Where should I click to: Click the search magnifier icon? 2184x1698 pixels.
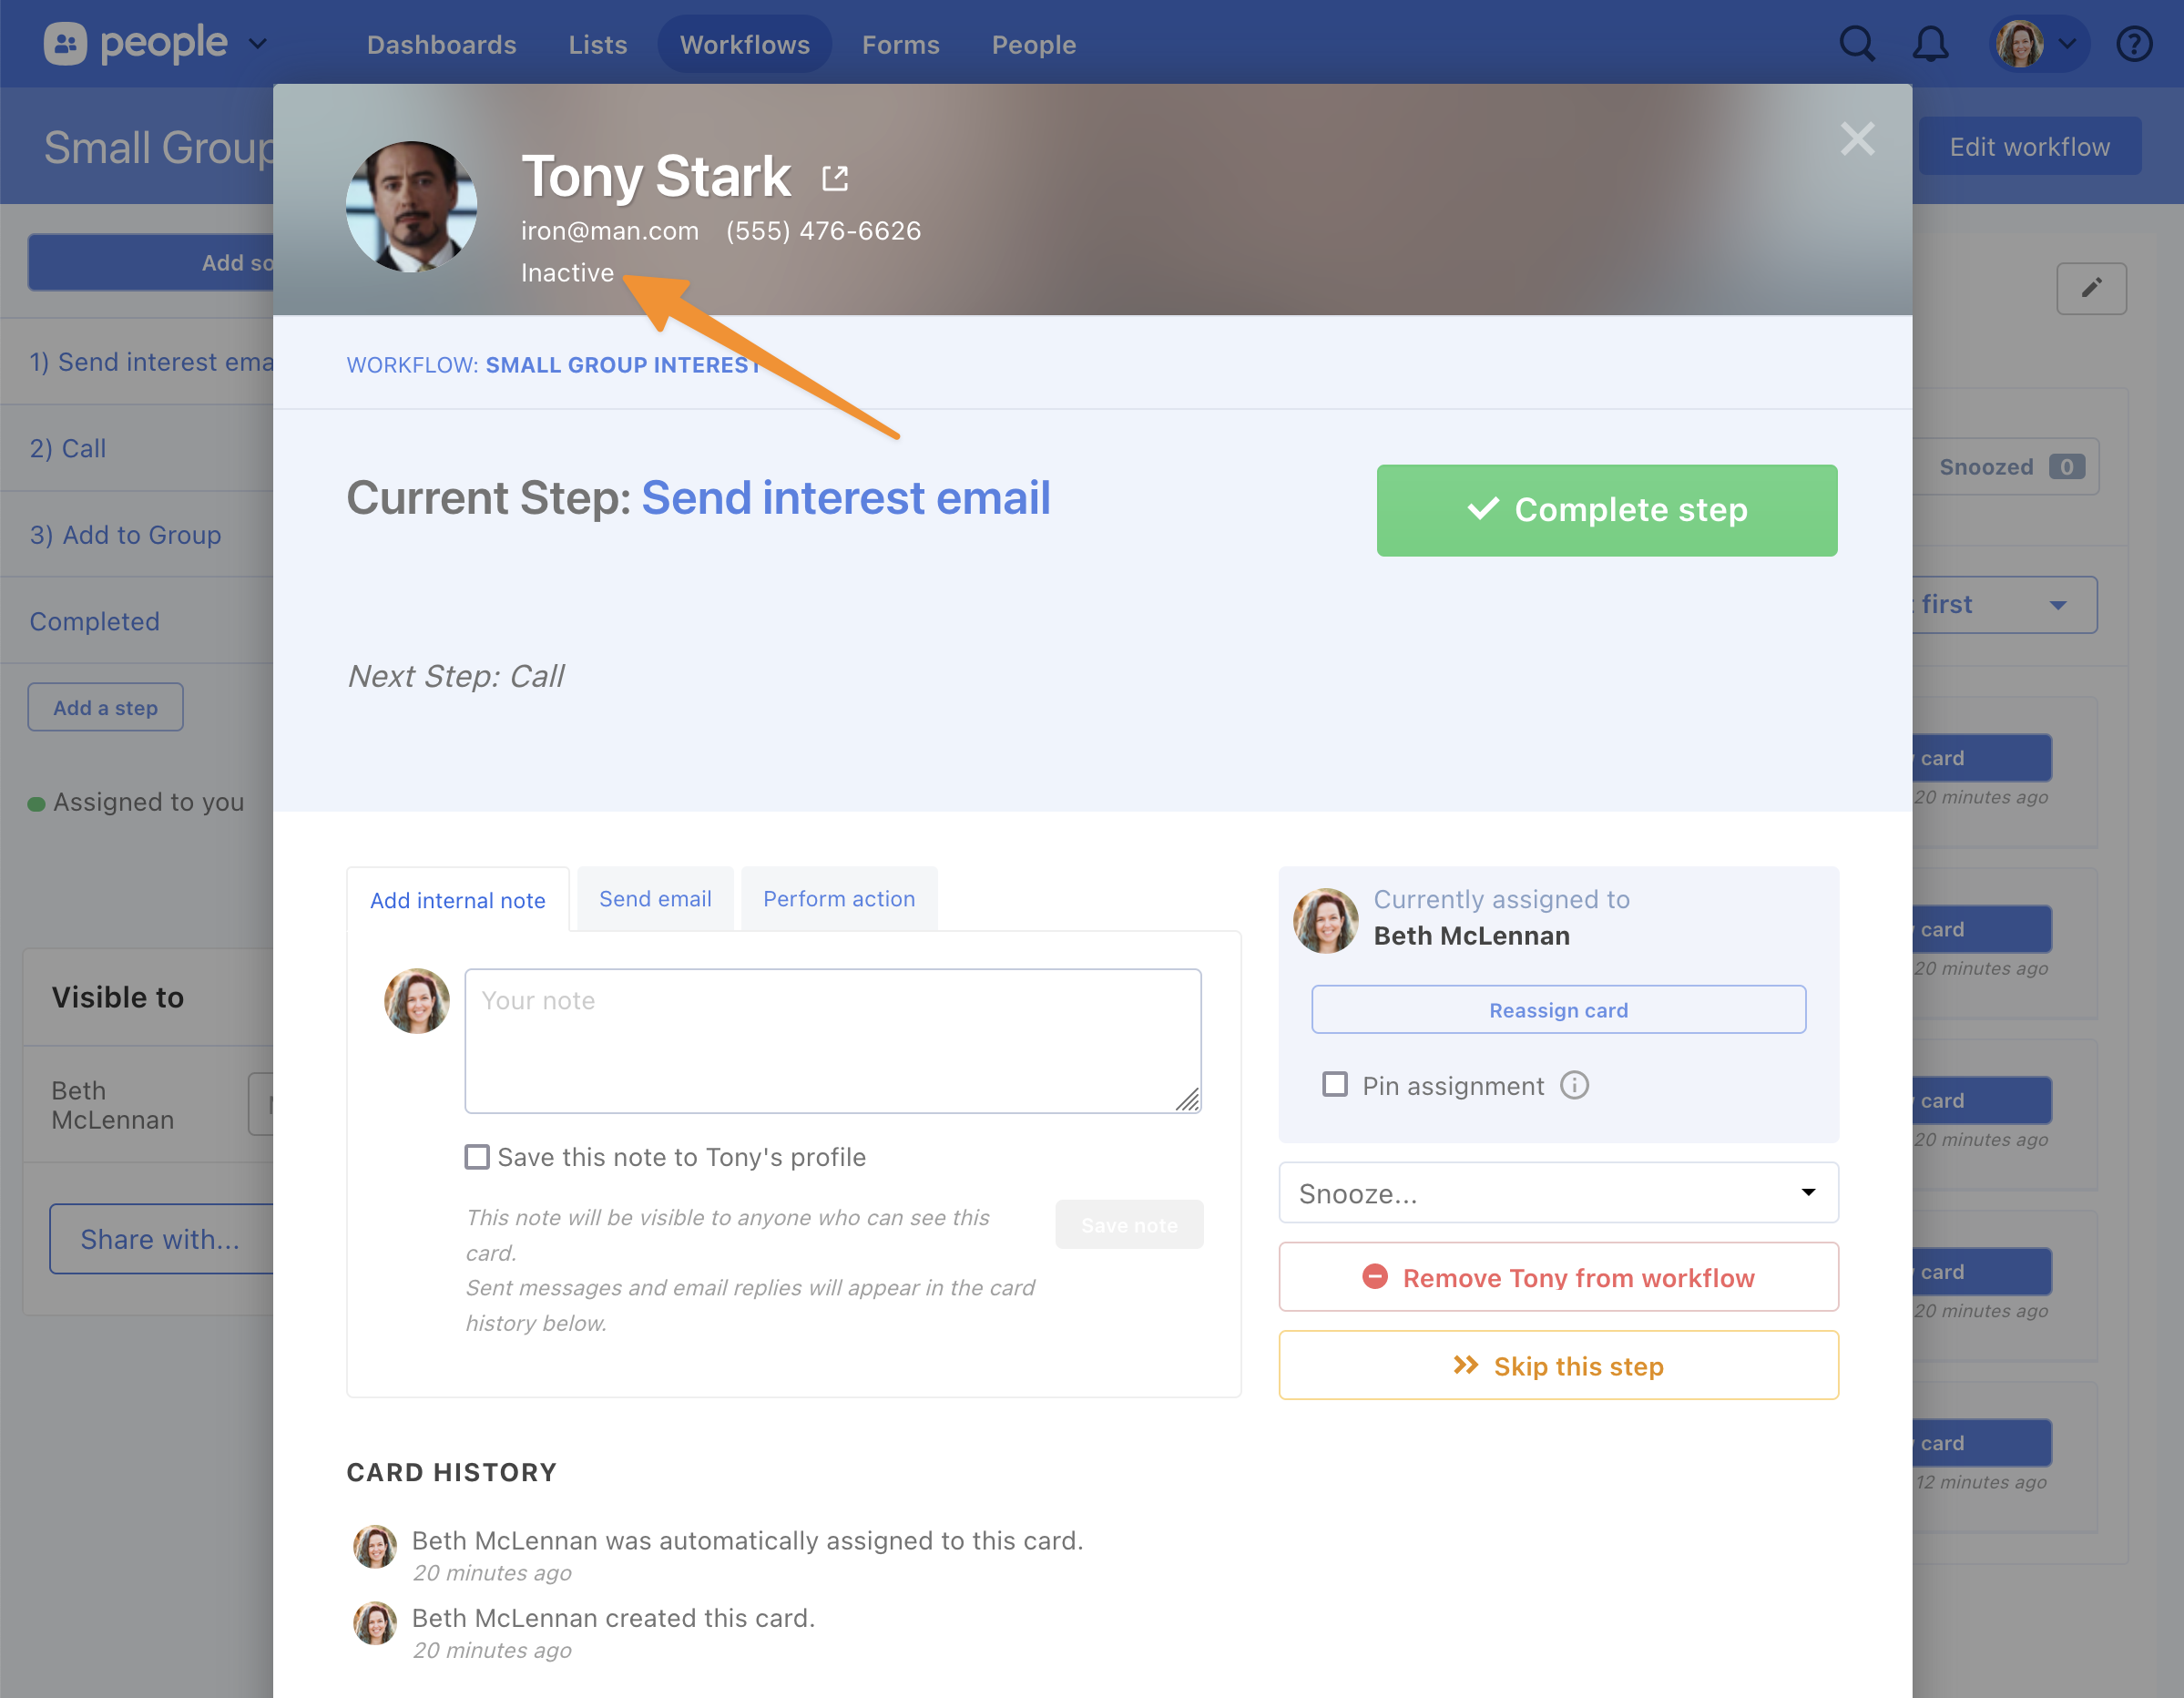pyautogui.click(x=1856, y=44)
